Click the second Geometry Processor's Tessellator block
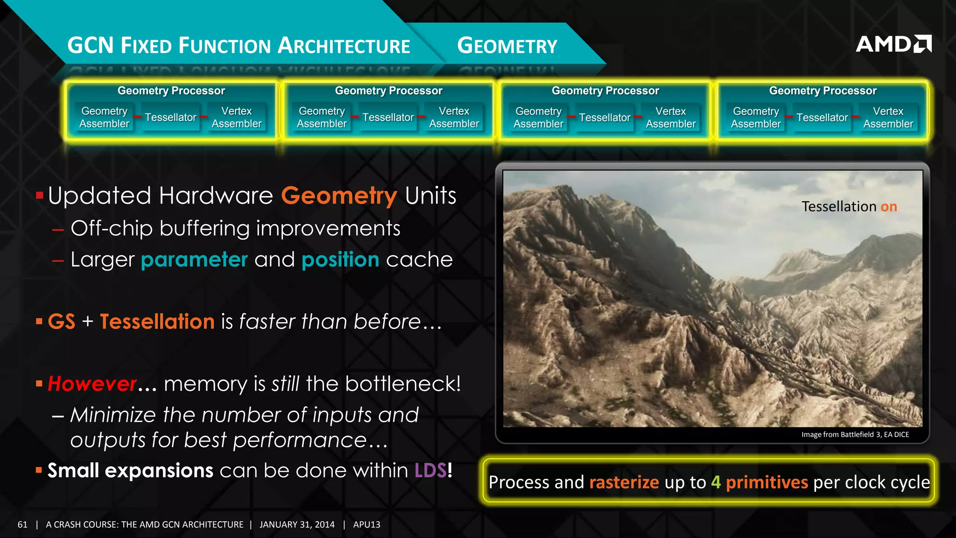956x538 pixels. click(388, 117)
